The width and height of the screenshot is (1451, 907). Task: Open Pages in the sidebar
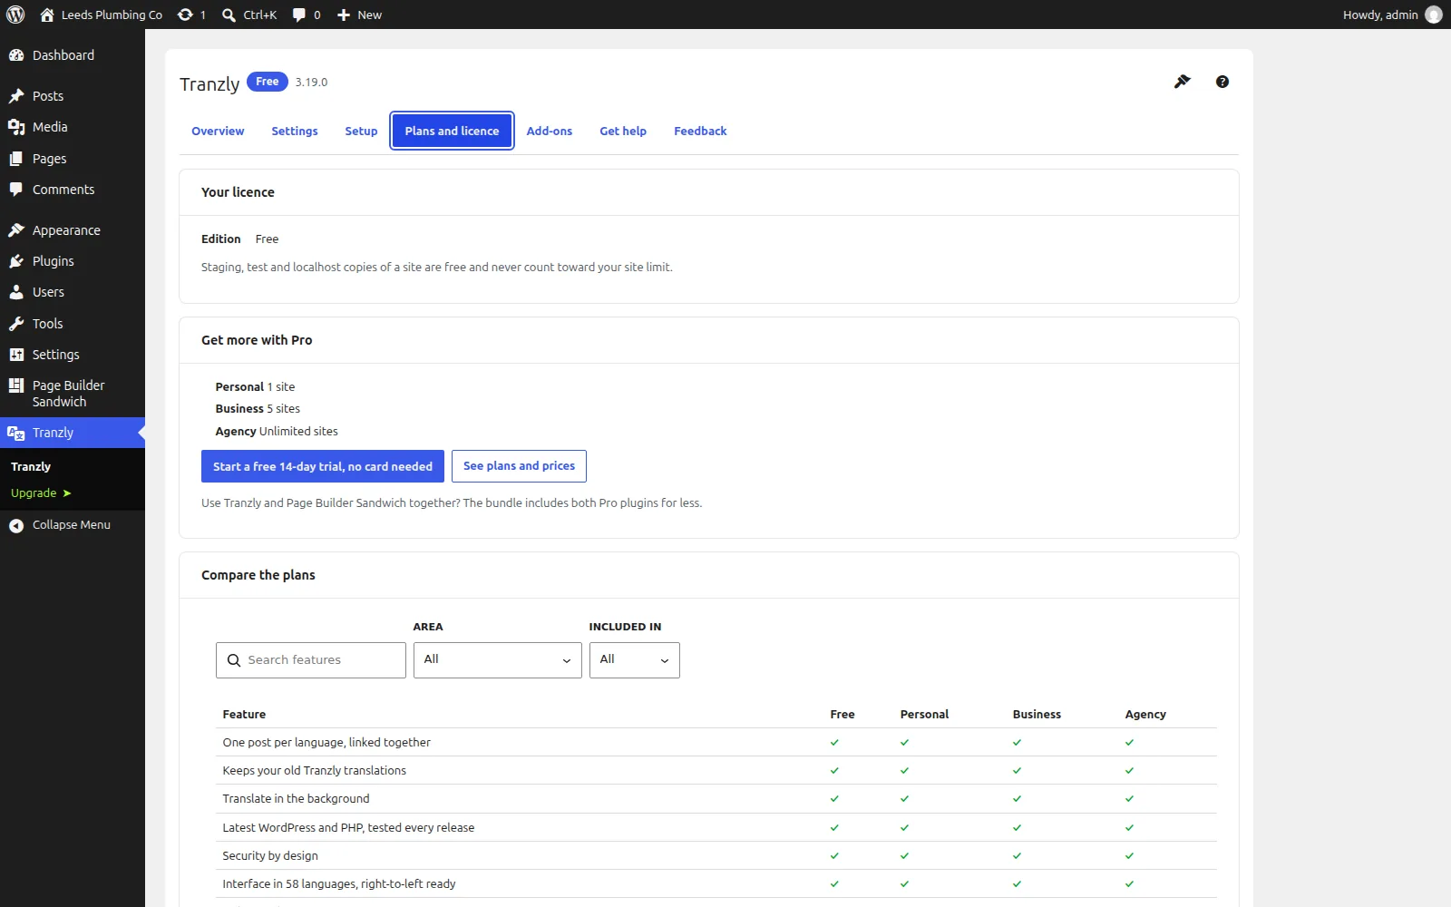point(73,159)
